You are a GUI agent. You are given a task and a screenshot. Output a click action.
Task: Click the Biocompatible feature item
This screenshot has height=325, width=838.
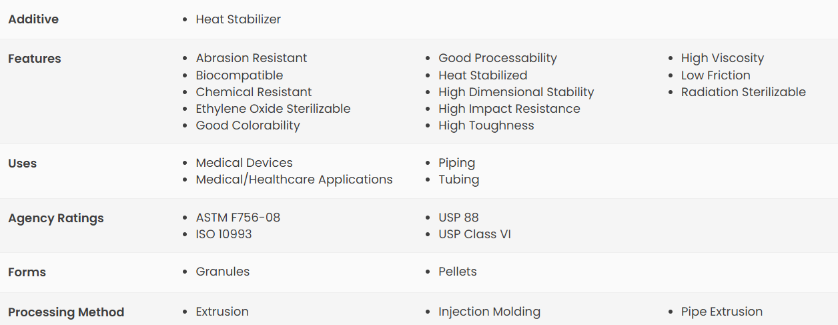239,75
